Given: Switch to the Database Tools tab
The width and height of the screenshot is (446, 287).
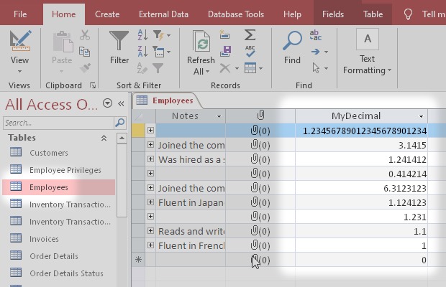Looking at the screenshot, I should [235, 14].
